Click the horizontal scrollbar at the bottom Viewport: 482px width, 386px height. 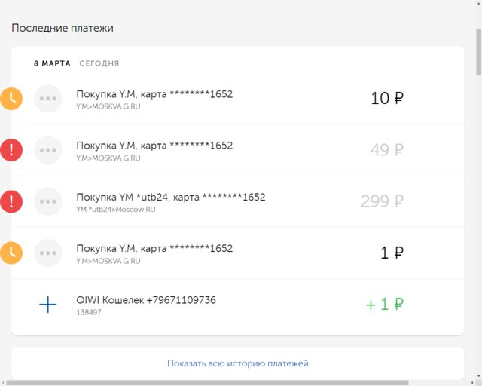(x=208, y=383)
